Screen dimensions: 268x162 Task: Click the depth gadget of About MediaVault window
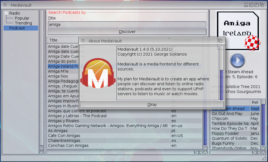tap(220, 41)
